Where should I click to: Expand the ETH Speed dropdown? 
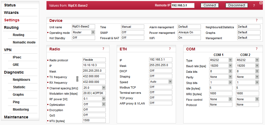[170, 82]
